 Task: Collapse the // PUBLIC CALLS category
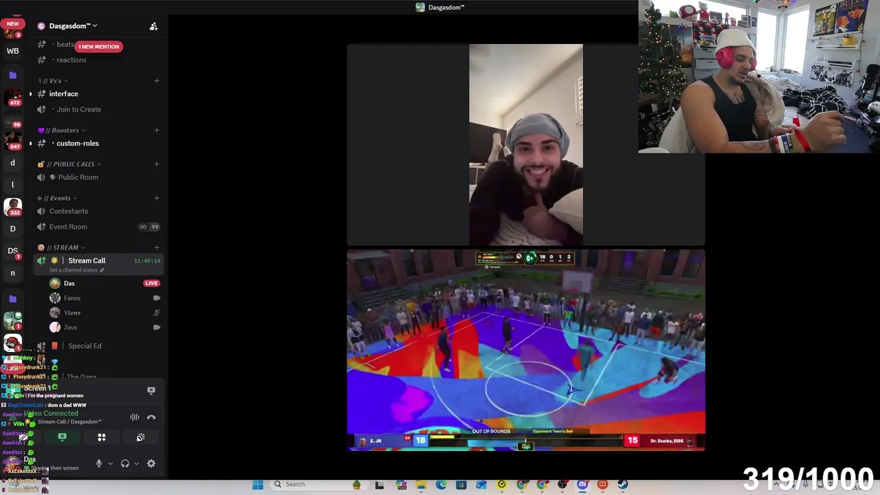(70, 164)
